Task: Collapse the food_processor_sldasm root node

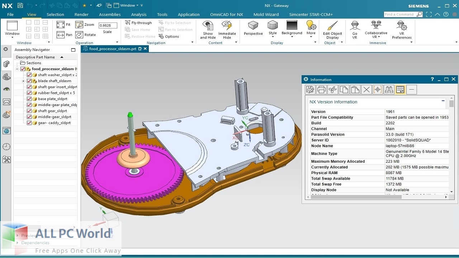Action: (17, 69)
